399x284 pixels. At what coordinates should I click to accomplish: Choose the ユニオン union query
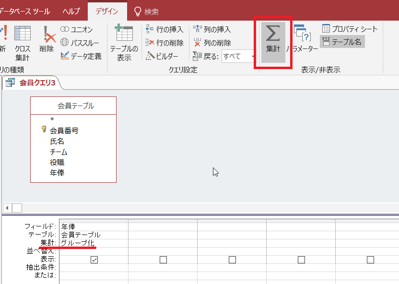coord(77,29)
